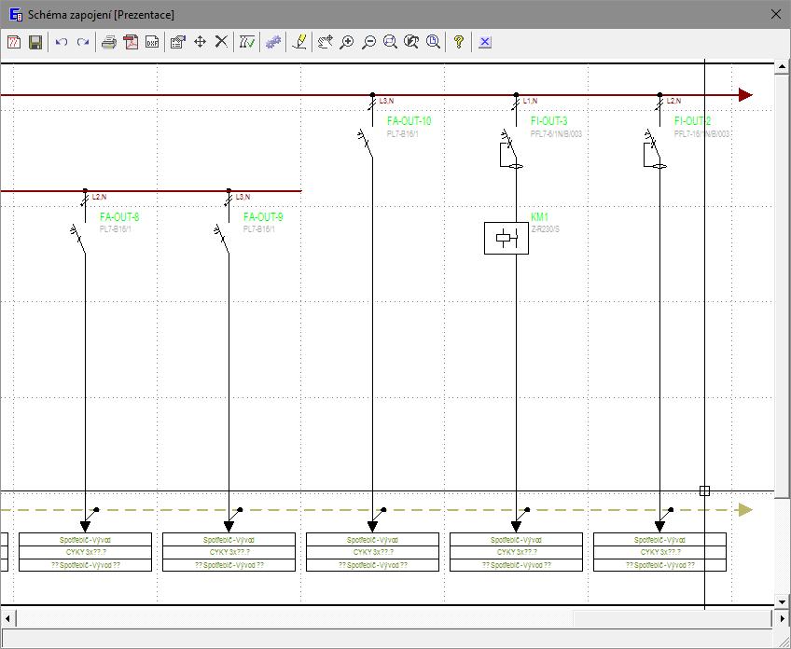Click the application icon in title bar
Screen dimensions: 791x649
click(16, 14)
